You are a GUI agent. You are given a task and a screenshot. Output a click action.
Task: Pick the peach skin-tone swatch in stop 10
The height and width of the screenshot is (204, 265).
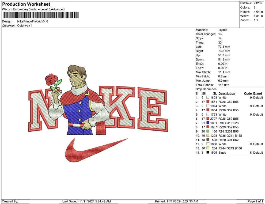208,136
